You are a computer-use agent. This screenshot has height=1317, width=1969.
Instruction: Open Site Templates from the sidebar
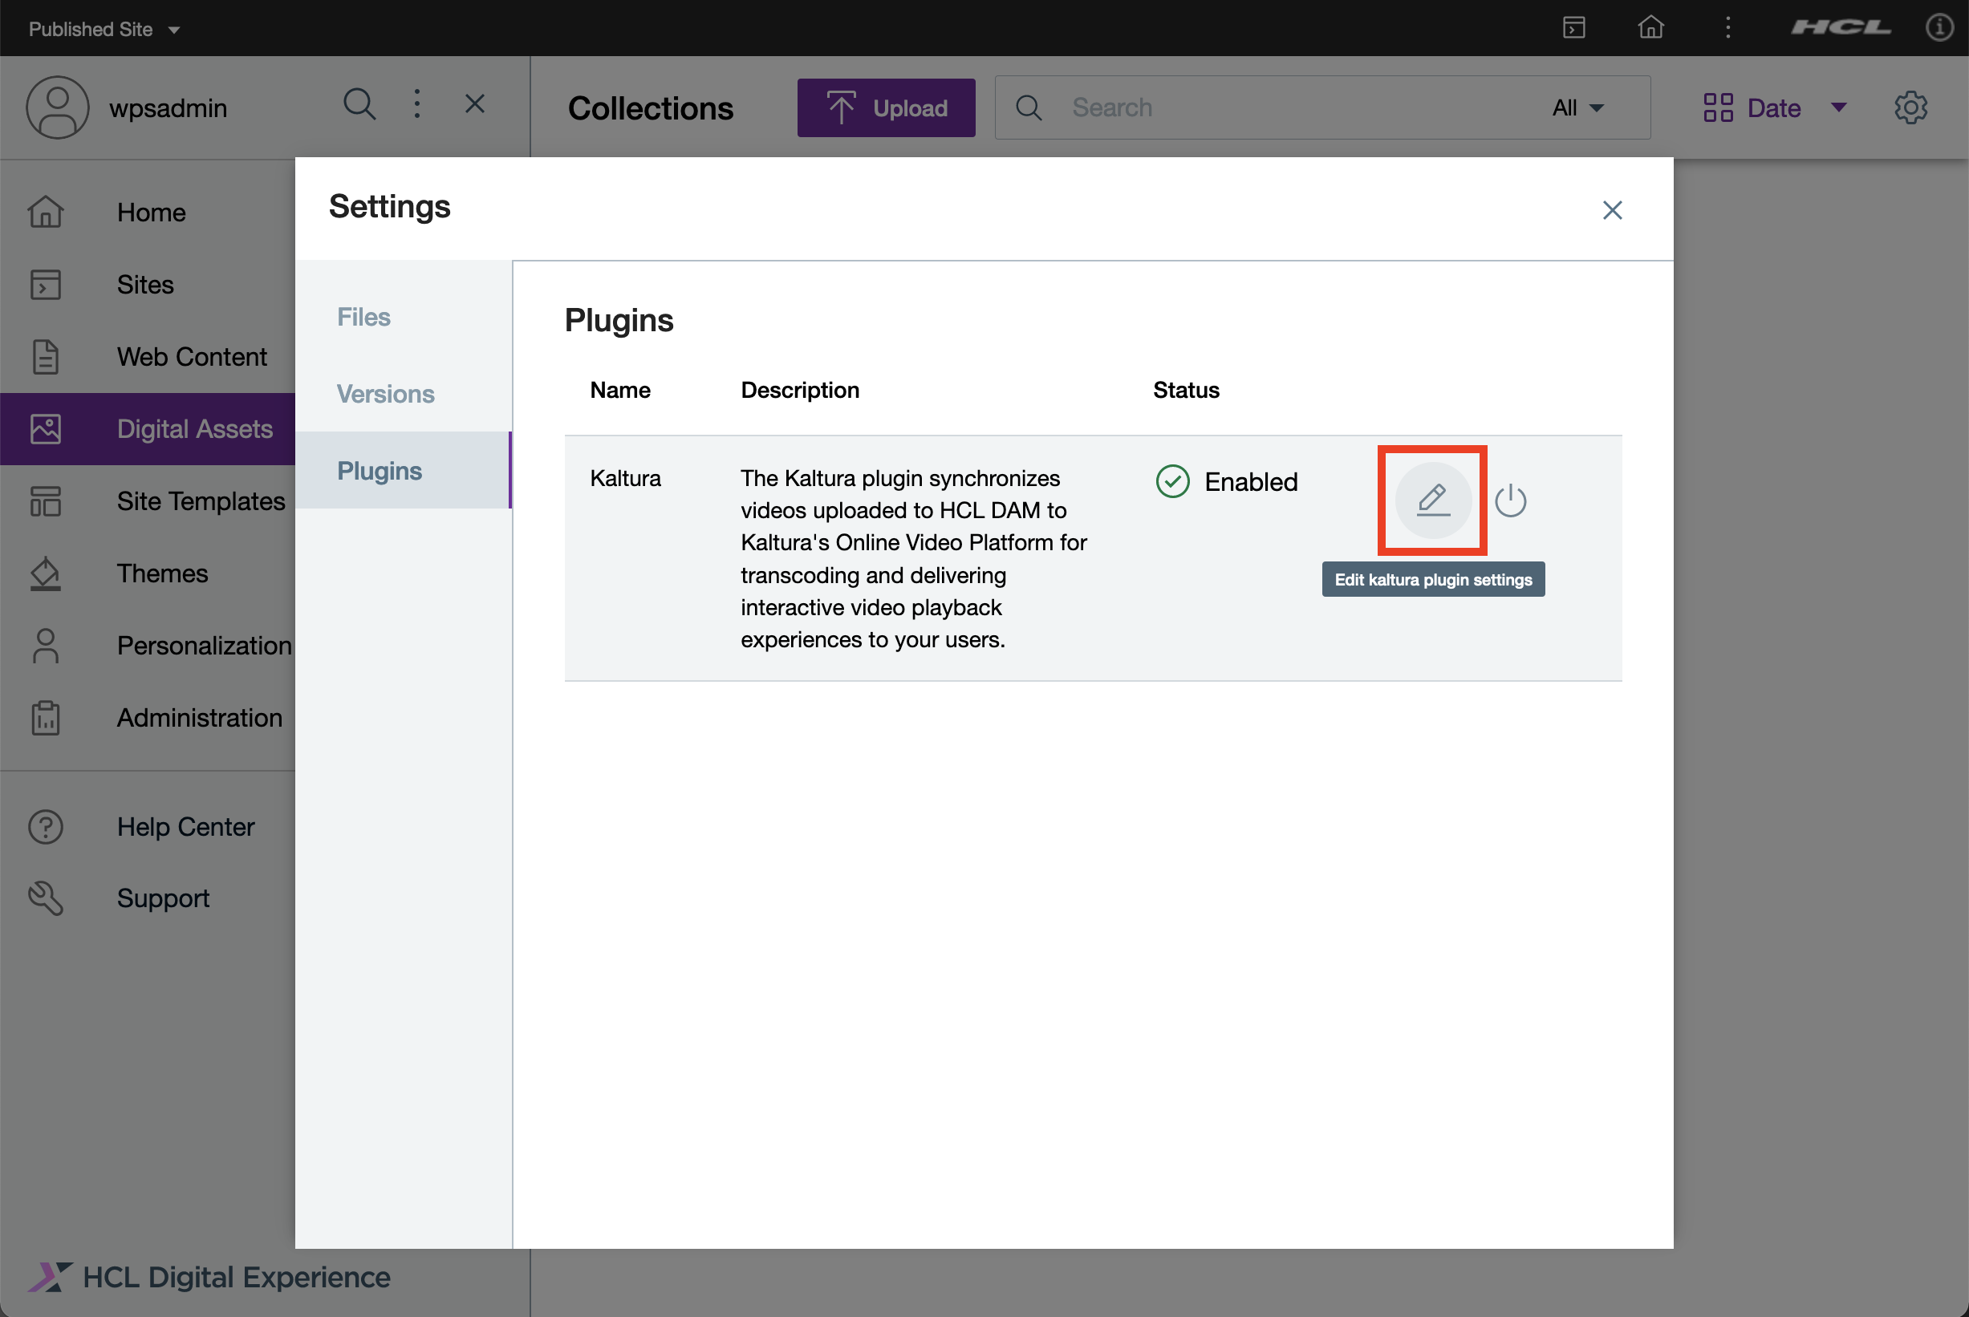[x=200, y=500]
